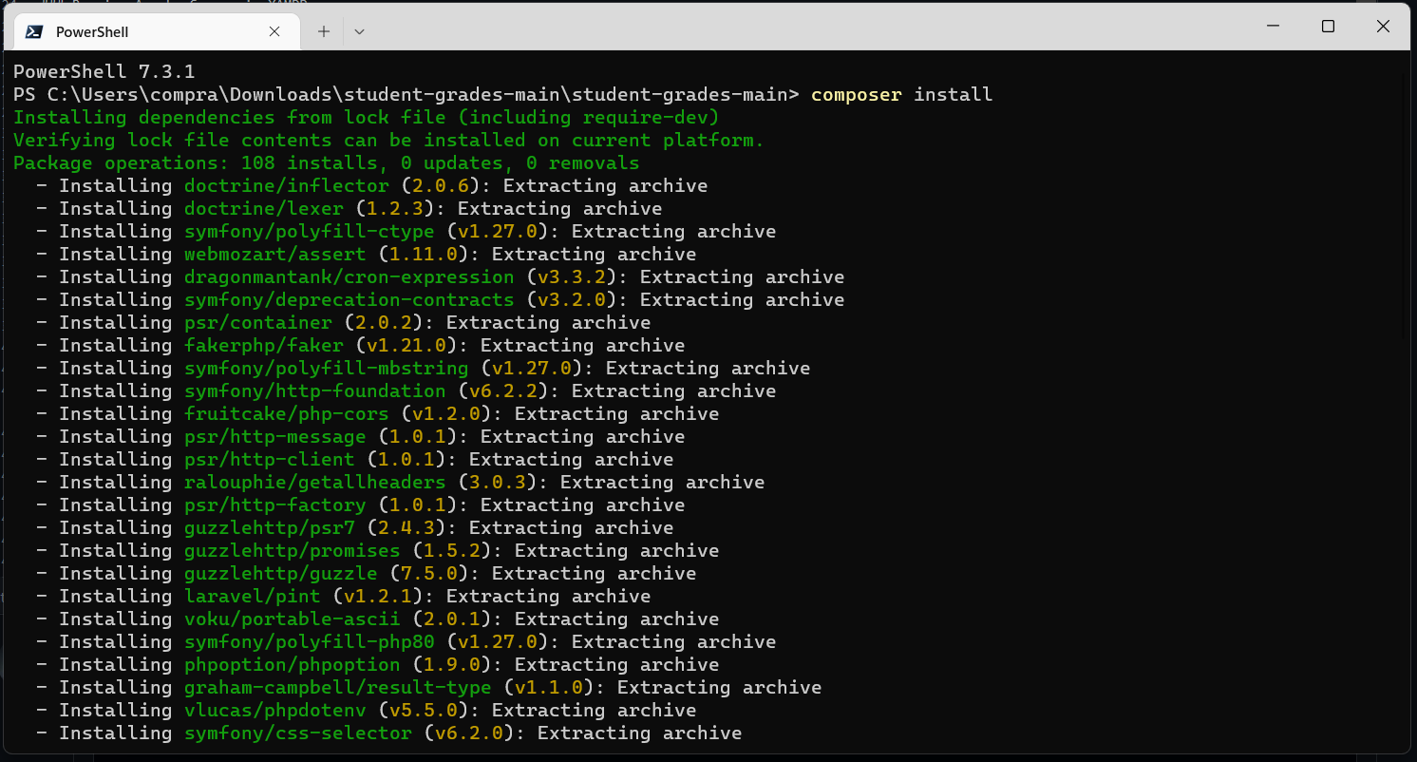Click the 'guzzlehttp/guzzle' package name
1417x762 pixels.
pos(281,573)
